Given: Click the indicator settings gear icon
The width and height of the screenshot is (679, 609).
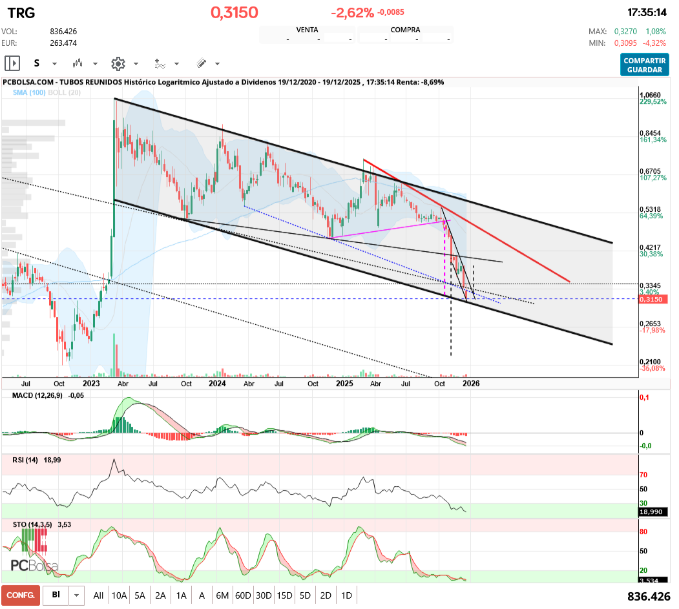Looking at the screenshot, I should (117, 63).
